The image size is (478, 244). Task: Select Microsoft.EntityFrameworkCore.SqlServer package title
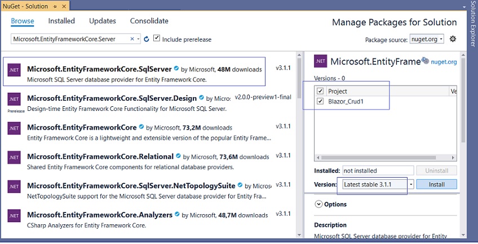coord(99,69)
